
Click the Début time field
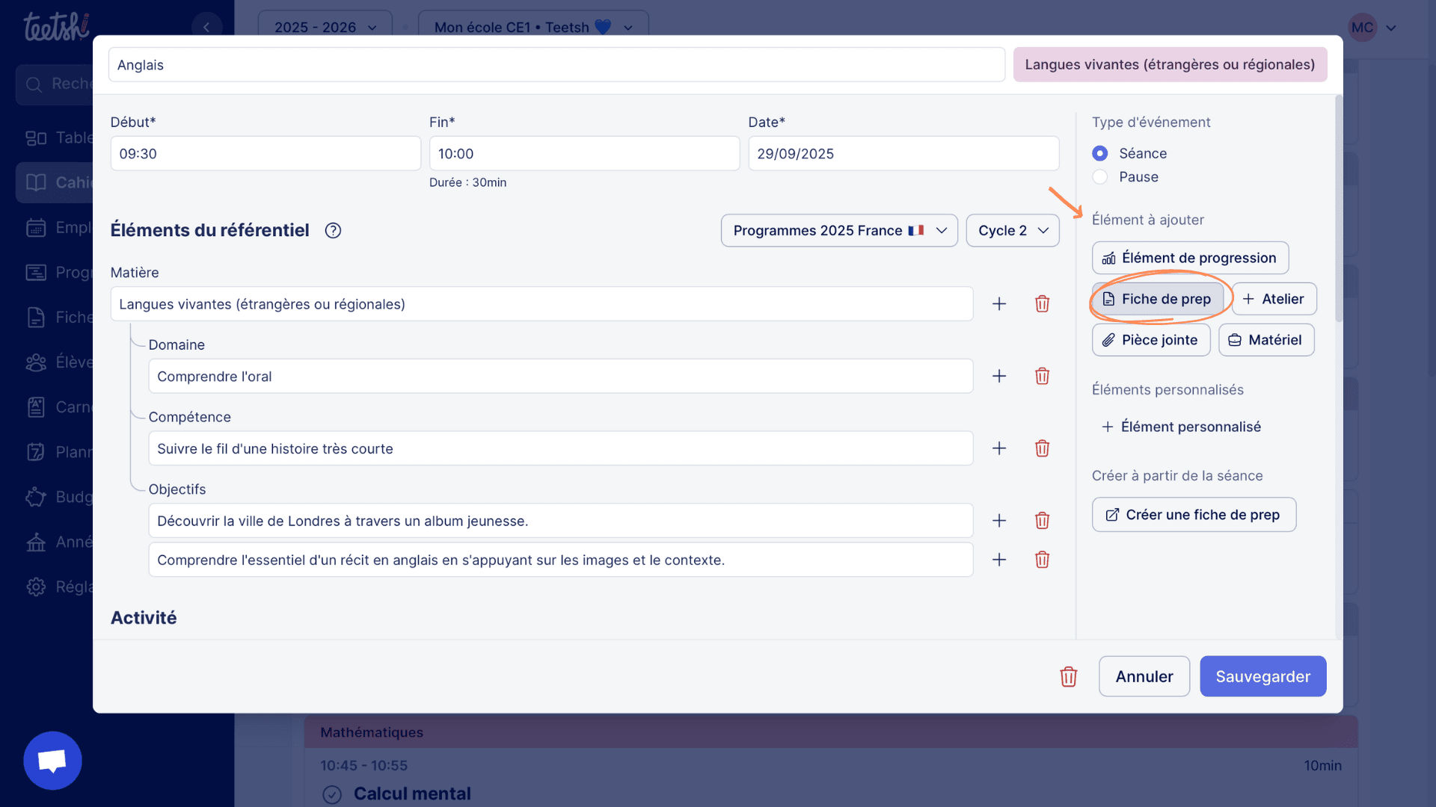pos(266,154)
